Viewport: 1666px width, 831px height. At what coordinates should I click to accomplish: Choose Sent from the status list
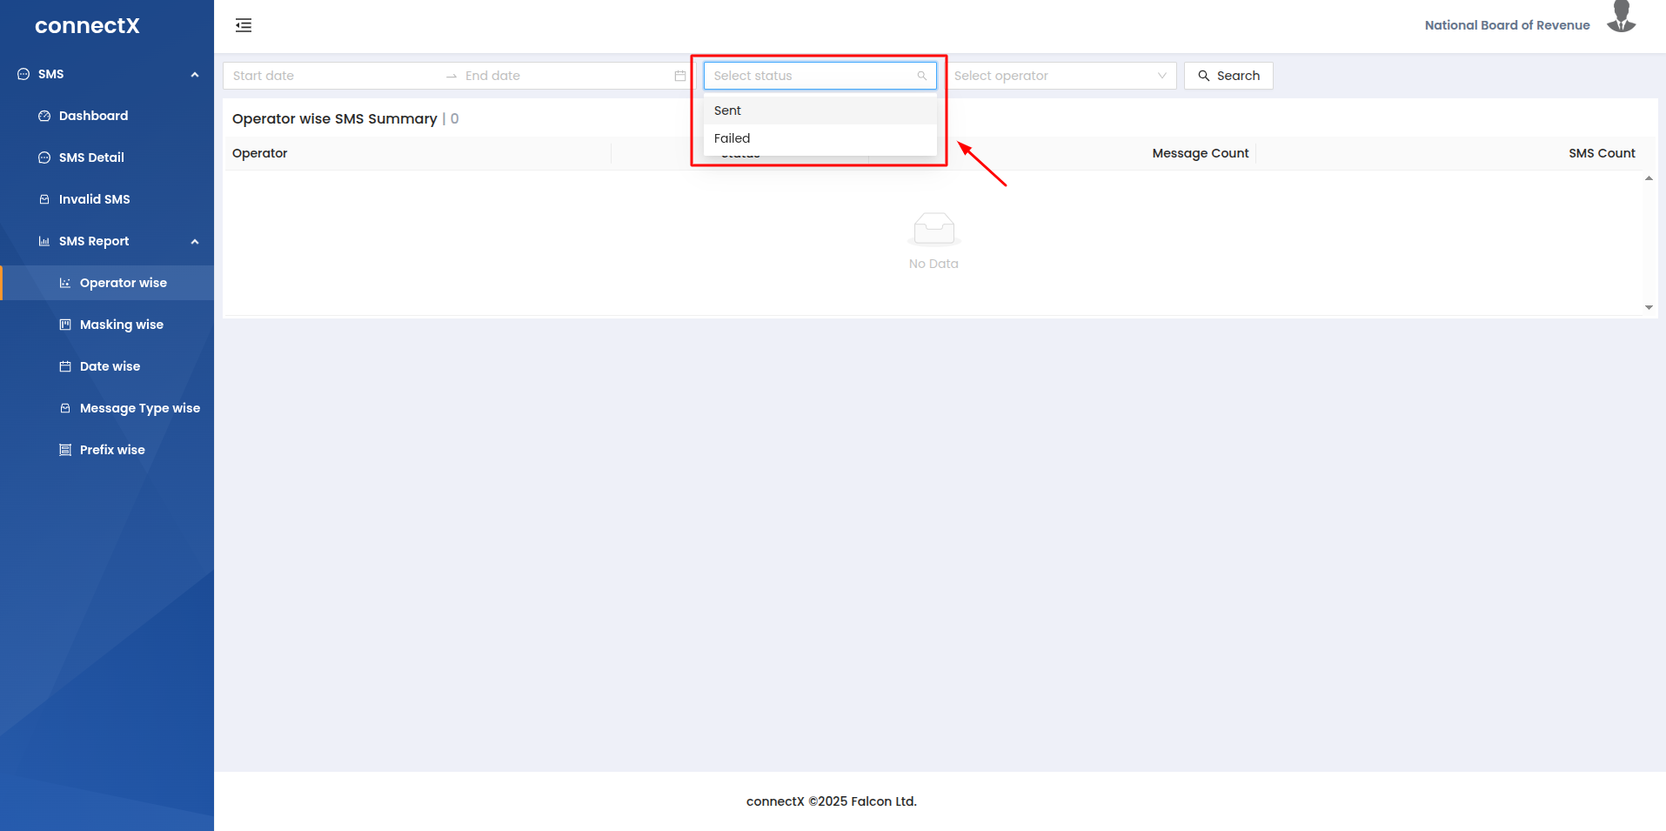pyautogui.click(x=728, y=111)
